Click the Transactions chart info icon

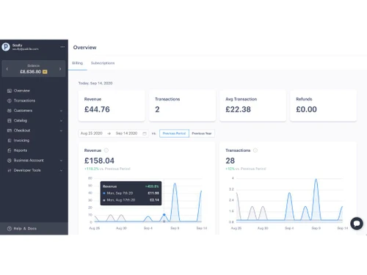(x=255, y=150)
